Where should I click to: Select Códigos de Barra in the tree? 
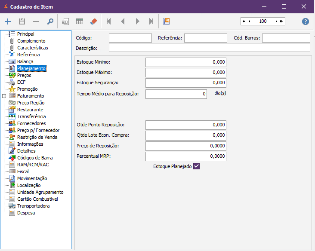(34, 158)
